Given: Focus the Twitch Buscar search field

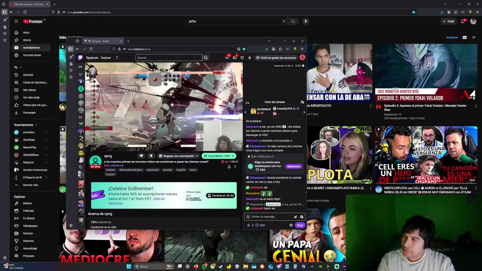Looking at the screenshot, I should coord(169,58).
